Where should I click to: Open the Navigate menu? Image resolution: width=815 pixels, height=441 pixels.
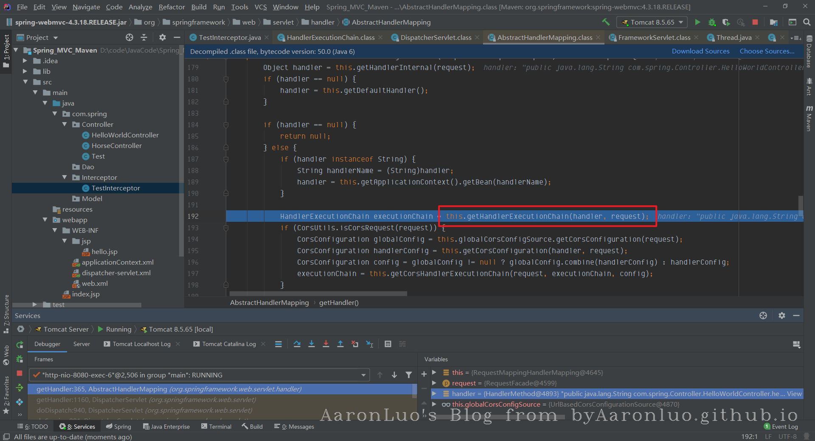coord(86,7)
